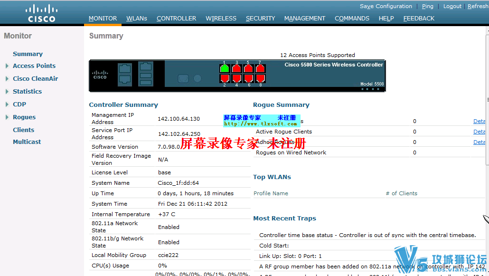Open the SECURITY tab
This screenshot has height=276, width=489.
pyautogui.click(x=261, y=19)
